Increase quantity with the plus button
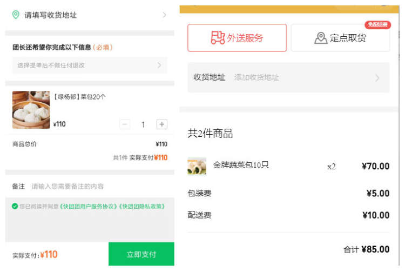405x271 pixels. click(x=161, y=124)
